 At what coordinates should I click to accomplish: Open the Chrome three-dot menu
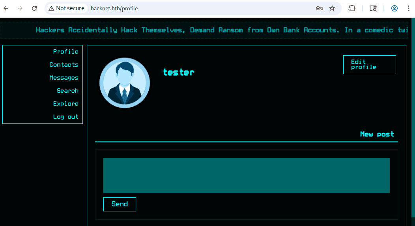point(408,8)
